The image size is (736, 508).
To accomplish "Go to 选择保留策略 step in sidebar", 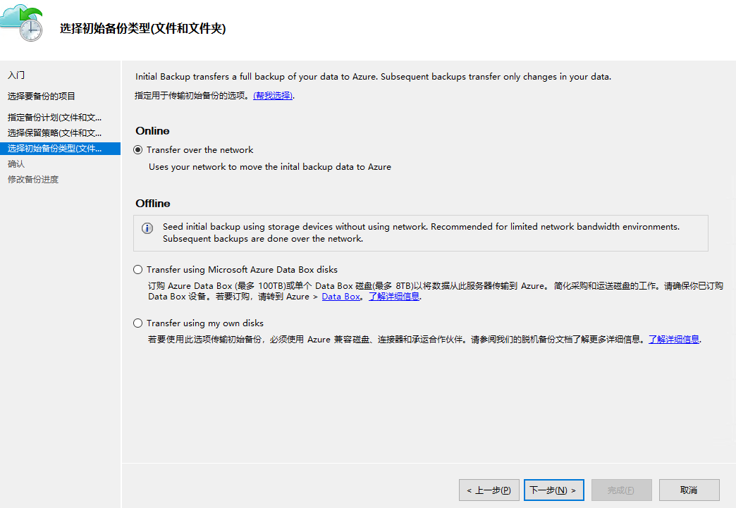I will 54,132.
